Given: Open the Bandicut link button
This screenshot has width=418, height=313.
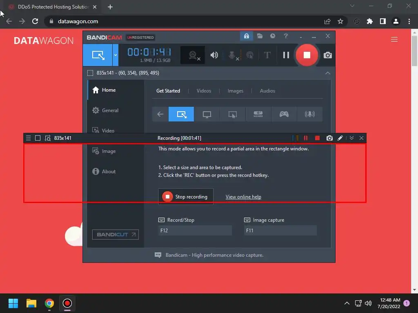Looking at the screenshot, I should (116, 234).
